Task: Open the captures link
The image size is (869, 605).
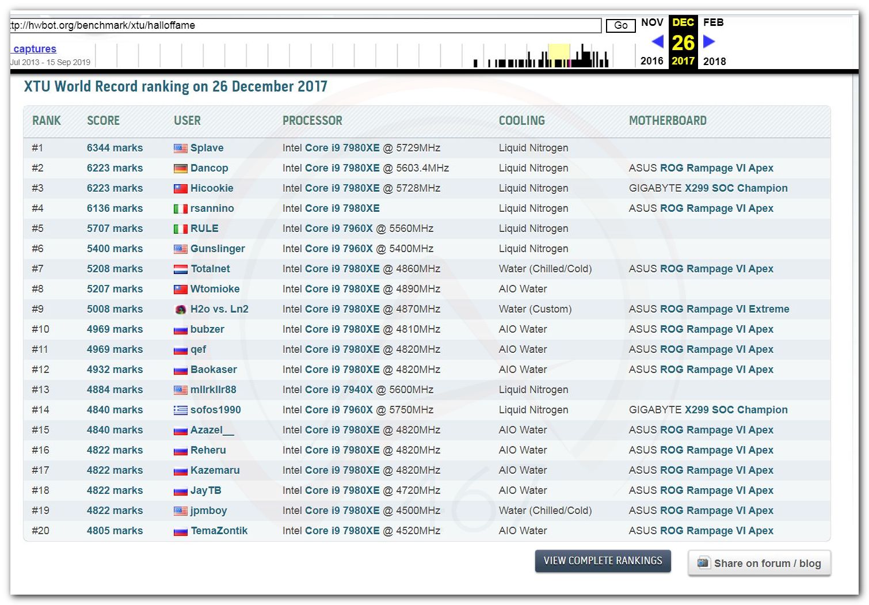Action: [x=35, y=49]
